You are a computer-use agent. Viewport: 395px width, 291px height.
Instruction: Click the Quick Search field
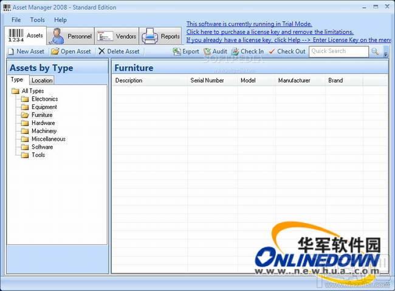coord(338,52)
